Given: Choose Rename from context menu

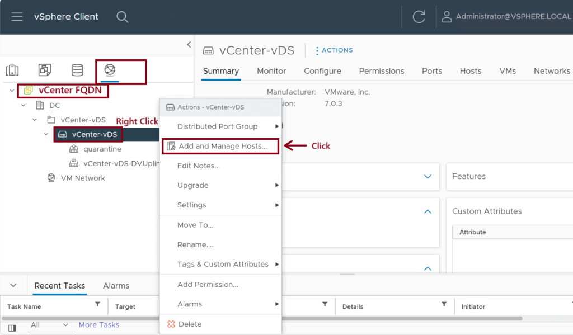Looking at the screenshot, I should (x=220, y=244).
